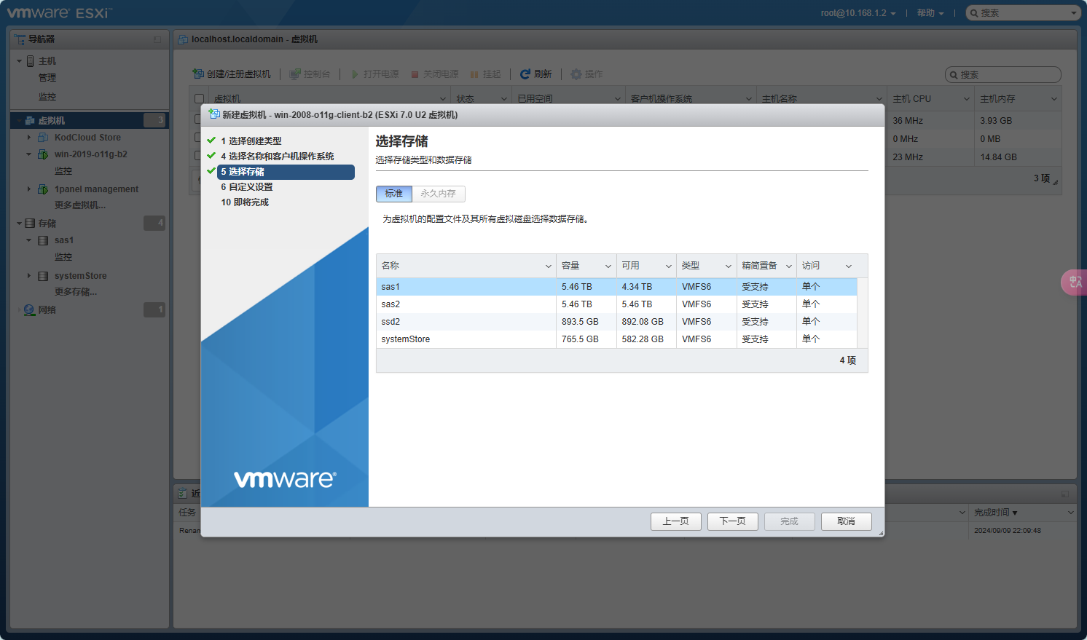
Task: Click the systemStore datastore icon in navigator
Action: (x=43, y=276)
